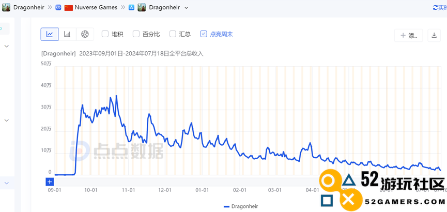Screen dimensions: 447x212
Task: Click the App Store platform icon
Action: 131,8
